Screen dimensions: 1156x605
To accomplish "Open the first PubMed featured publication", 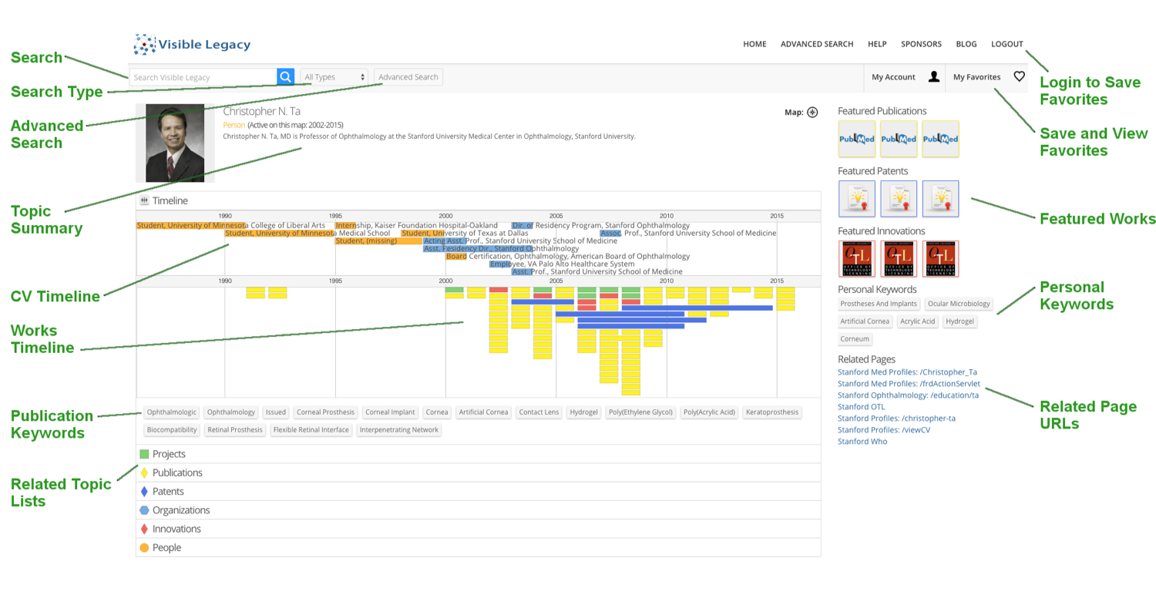I will tap(856, 139).
